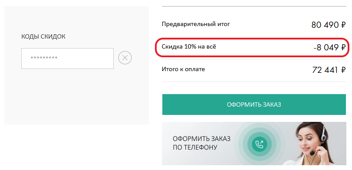Open the ОФОРМИТЬ ЗАКАЗ ПО ТЕЛЕФОНУ banner text
Viewport: 352px width, 170px height.
click(x=201, y=143)
